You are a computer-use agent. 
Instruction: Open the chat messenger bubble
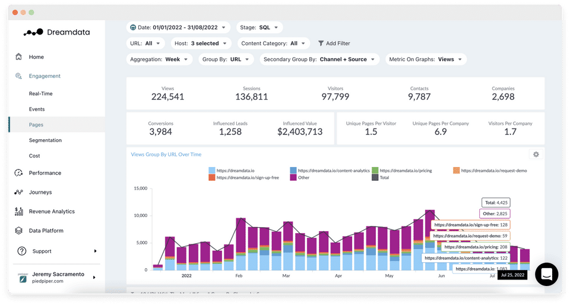coord(546,274)
